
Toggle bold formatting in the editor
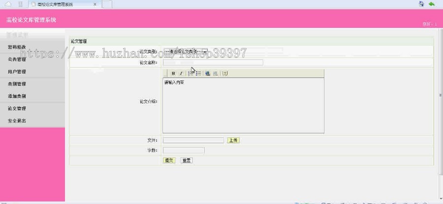pos(173,74)
